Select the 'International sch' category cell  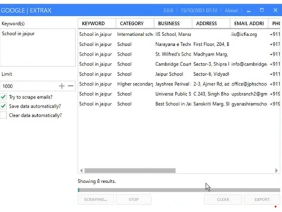tap(135, 34)
